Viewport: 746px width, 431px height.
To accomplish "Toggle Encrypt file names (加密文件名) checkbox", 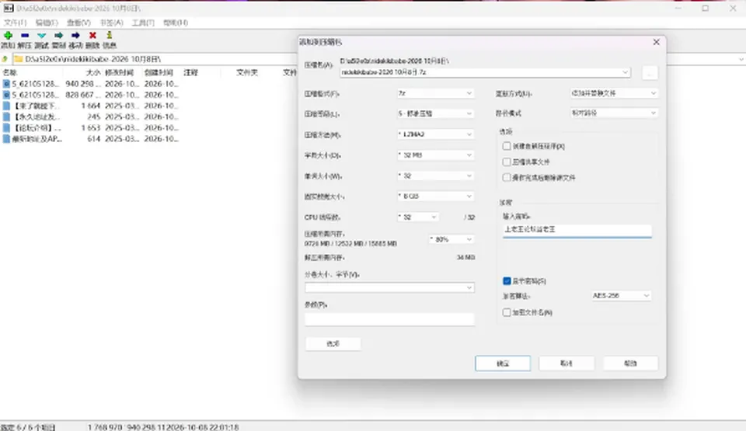I will (507, 312).
